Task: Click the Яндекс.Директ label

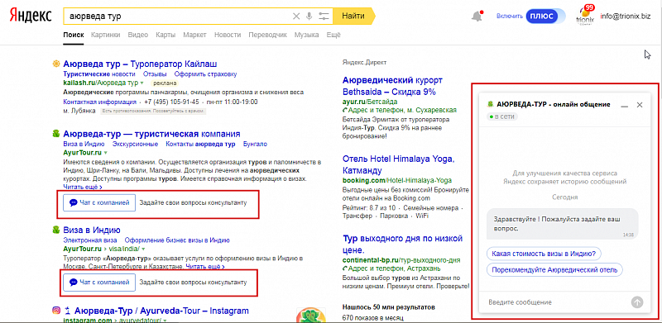Action: [364, 63]
